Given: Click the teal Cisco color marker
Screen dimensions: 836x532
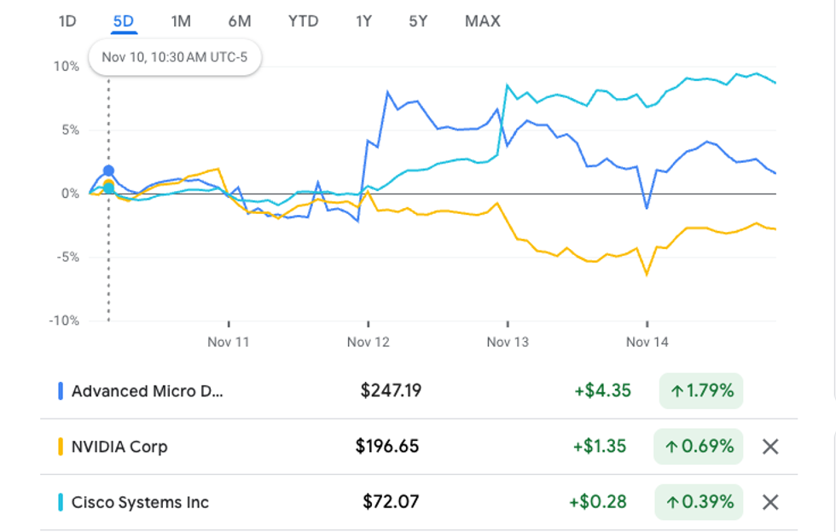Looking at the screenshot, I should pos(61,502).
